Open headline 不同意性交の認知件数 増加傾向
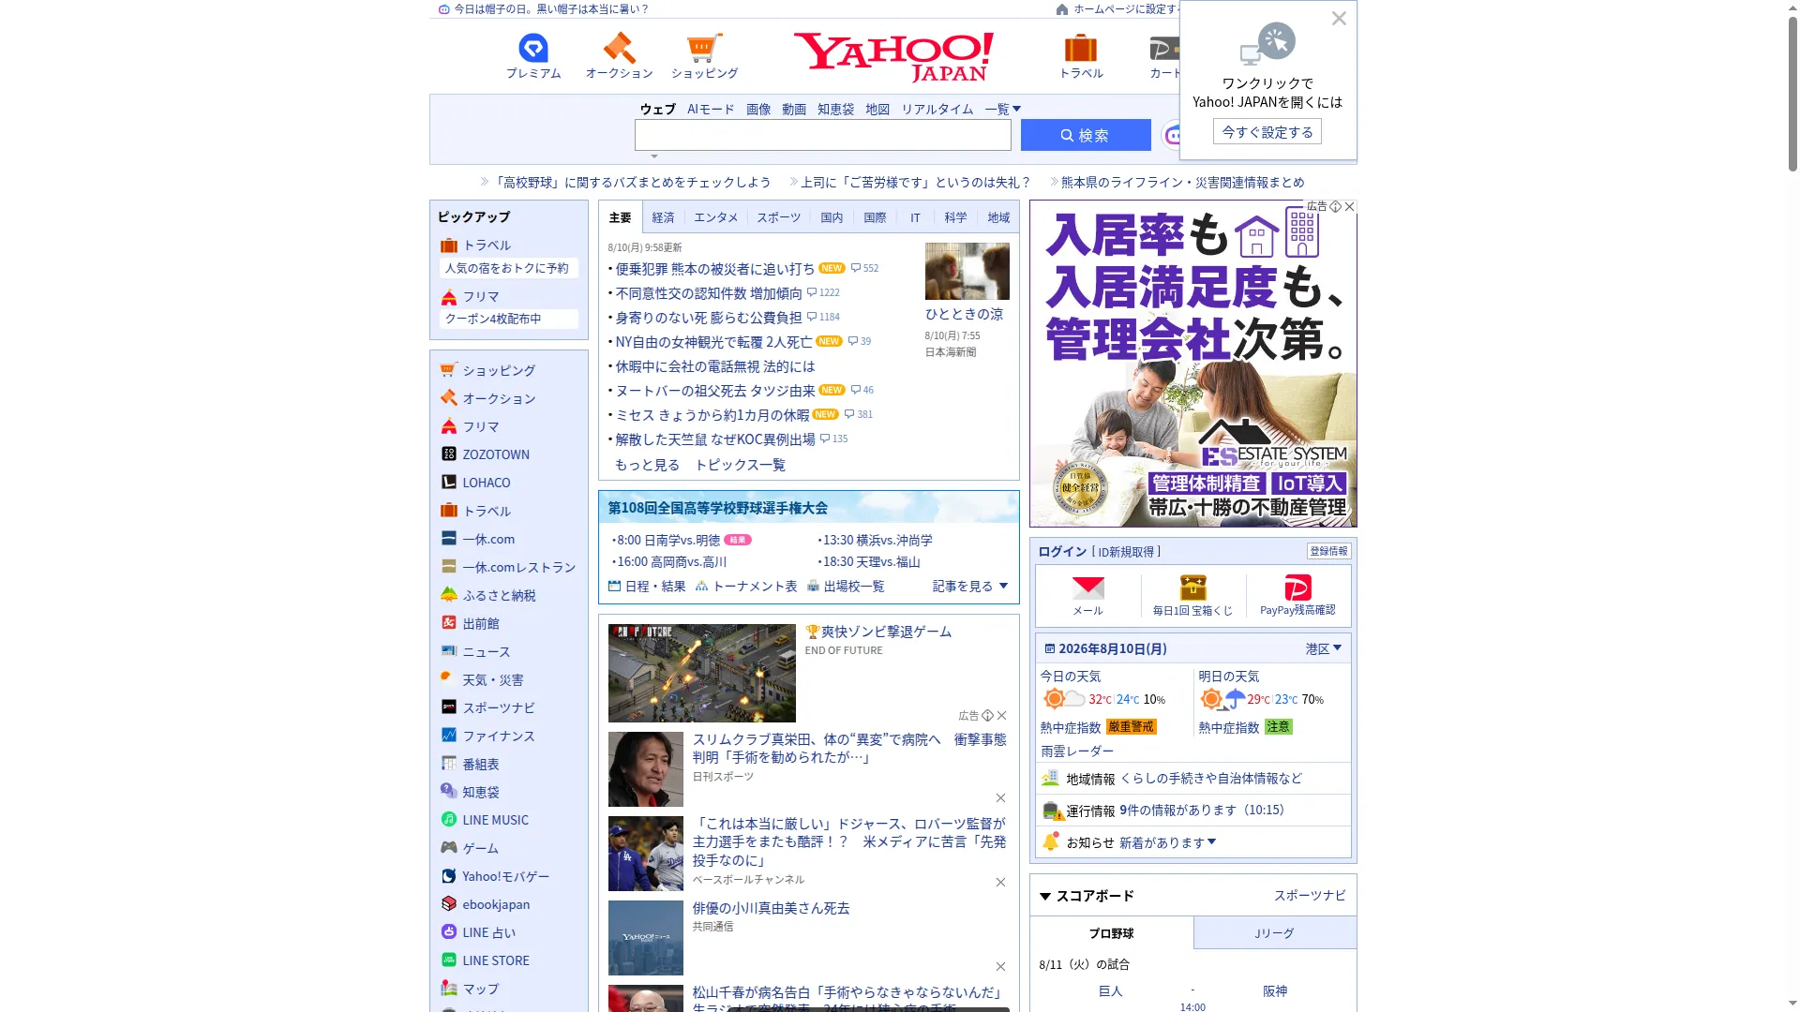Viewport: 1800px width, 1012px height. [709, 293]
